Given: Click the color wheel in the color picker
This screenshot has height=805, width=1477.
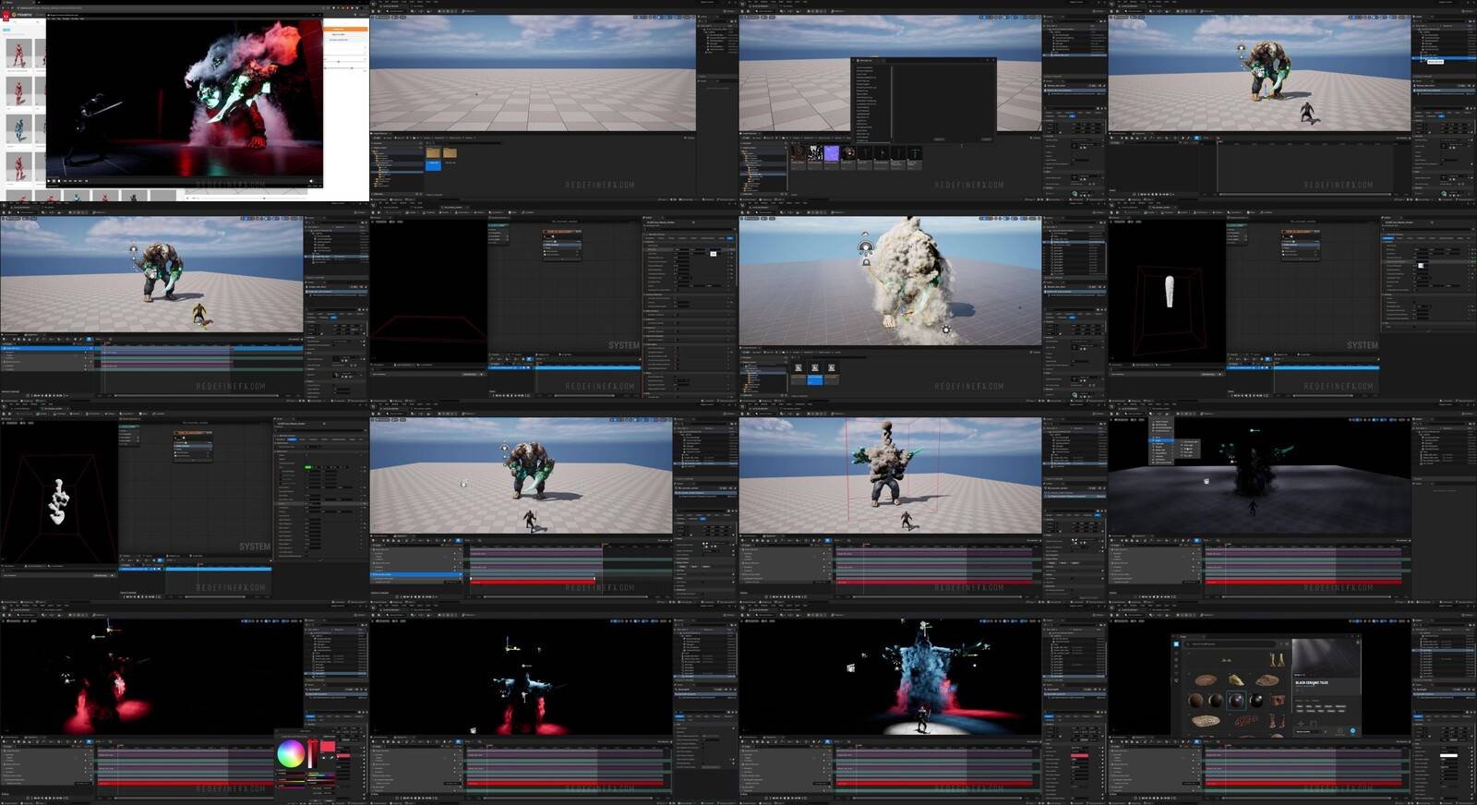Looking at the screenshot, I should [291, 754].
